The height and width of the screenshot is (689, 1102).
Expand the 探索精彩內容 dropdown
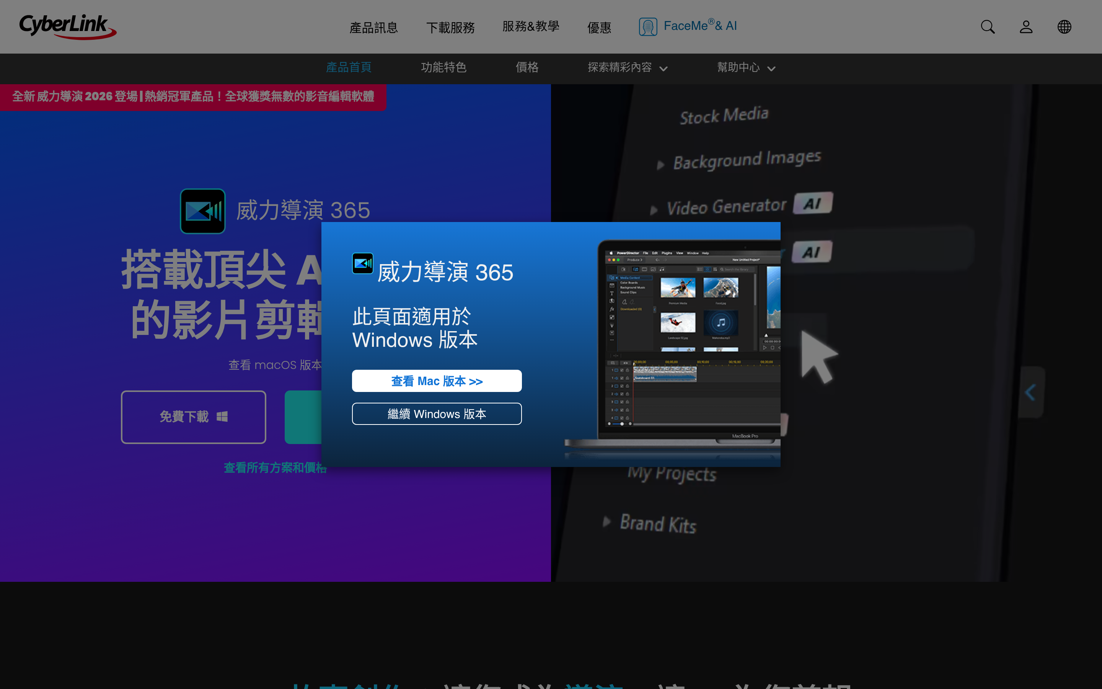pyautogui.click(x=628, y=67)
